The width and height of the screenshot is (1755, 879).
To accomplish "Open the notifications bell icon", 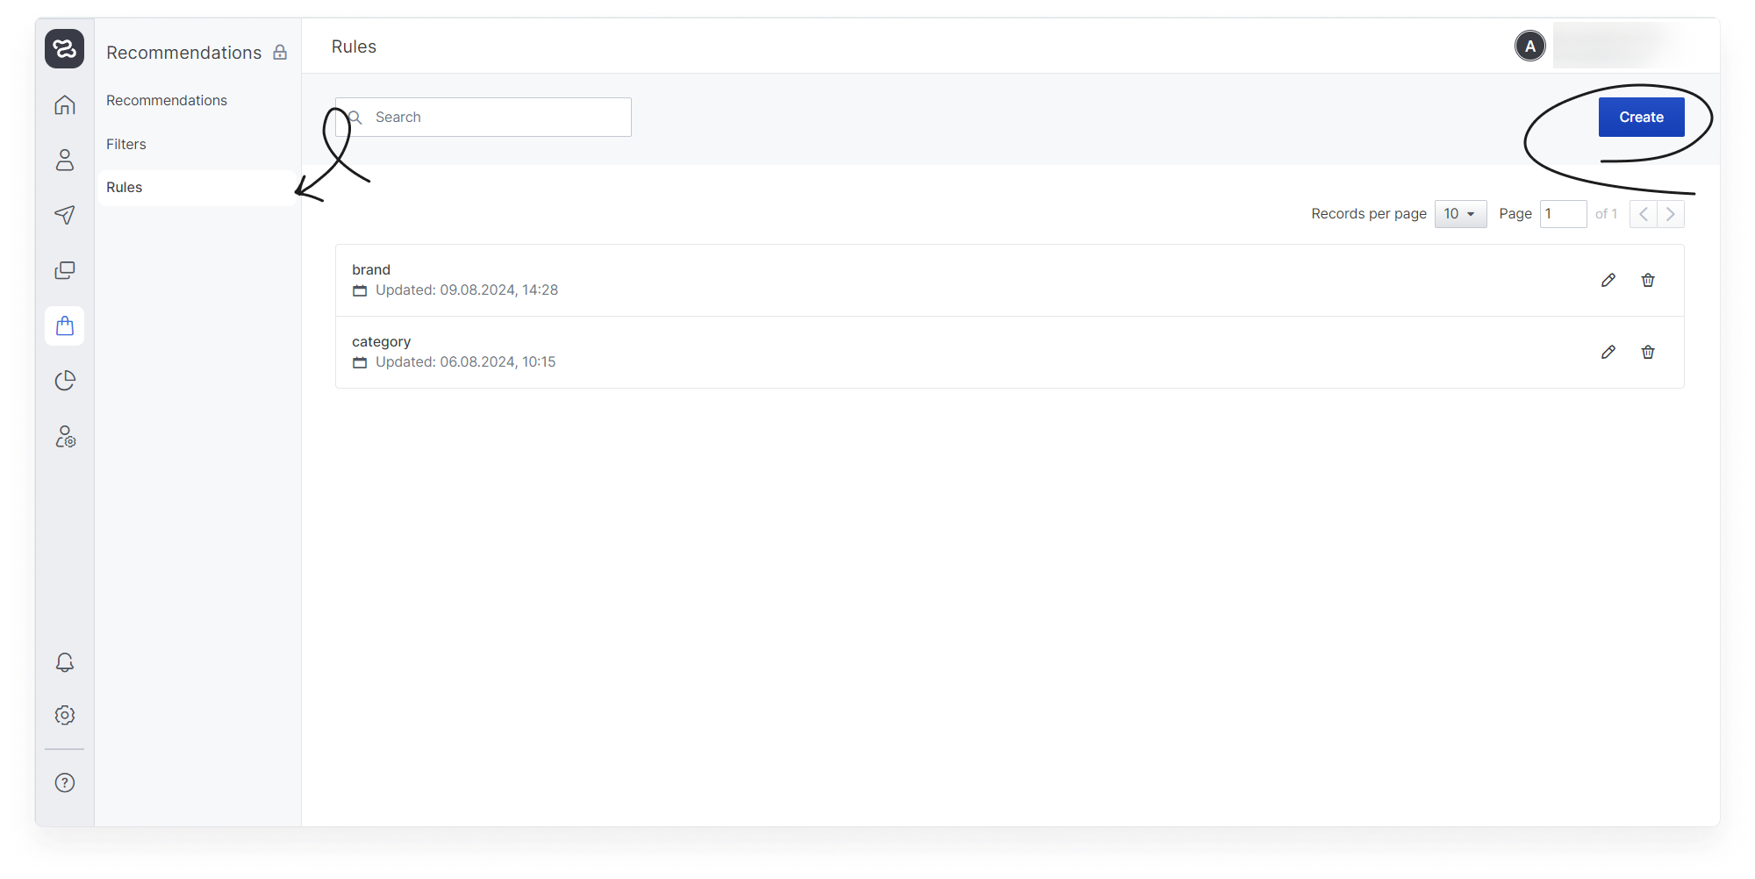I will tap(65, 662).
